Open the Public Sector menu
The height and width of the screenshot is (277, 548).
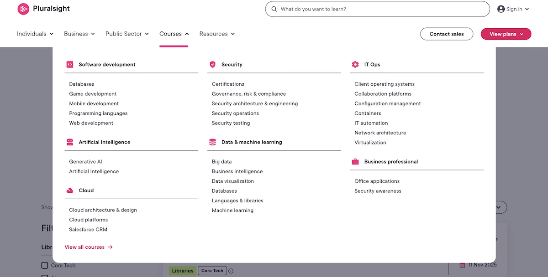(x=127, y=34)
